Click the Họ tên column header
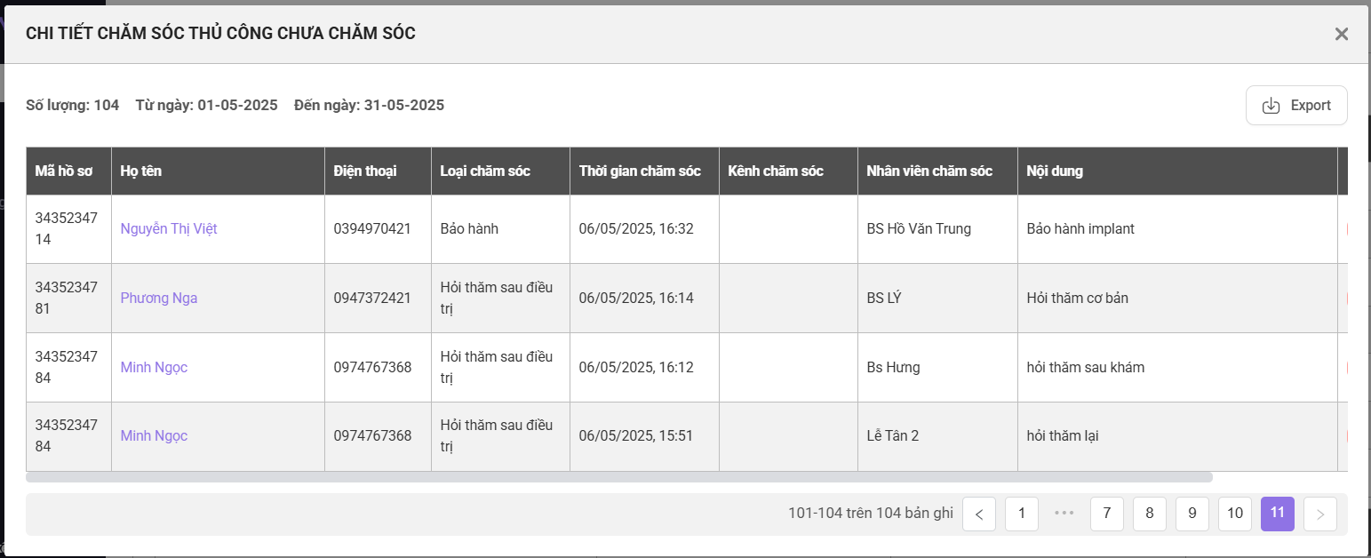This screenshot has width=1371, height=558. pos(141,171)
